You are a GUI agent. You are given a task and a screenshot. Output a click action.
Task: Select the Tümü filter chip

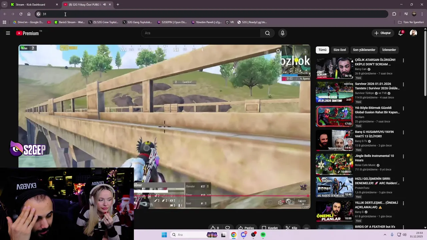click(322, 50)
